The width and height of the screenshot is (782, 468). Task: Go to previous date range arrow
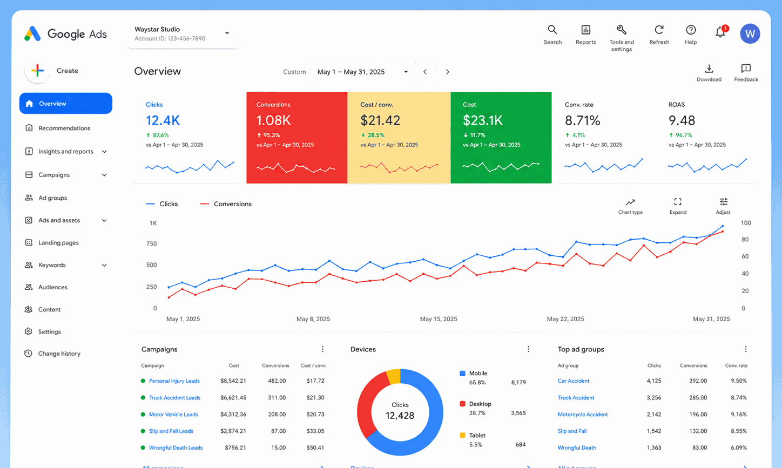click(x=425, y=72)
